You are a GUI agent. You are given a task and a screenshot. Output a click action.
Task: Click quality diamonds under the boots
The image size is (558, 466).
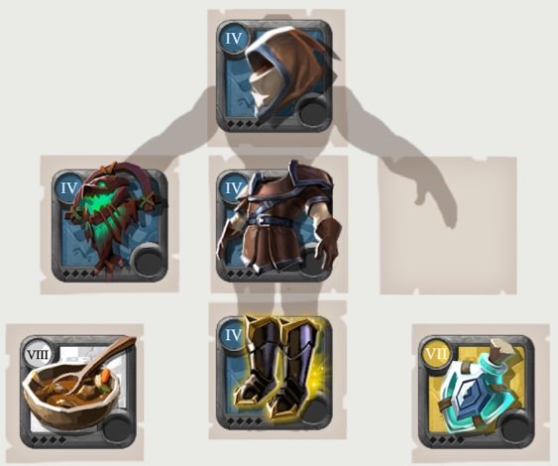pos(244,421)
